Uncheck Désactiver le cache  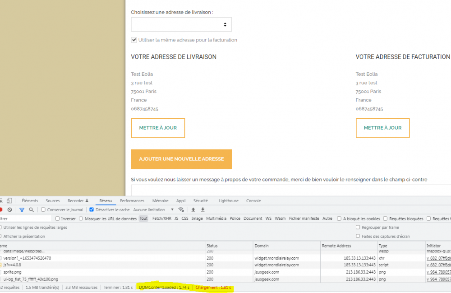[92, 209]
